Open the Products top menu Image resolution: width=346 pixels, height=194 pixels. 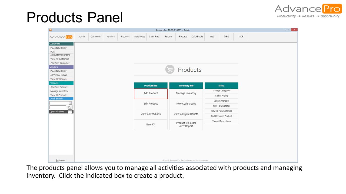125,37
